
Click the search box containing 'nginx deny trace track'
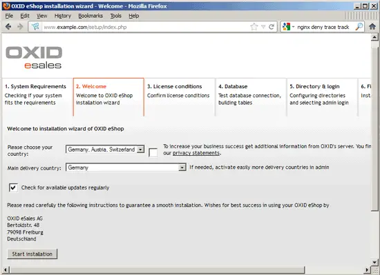[323, 27]
